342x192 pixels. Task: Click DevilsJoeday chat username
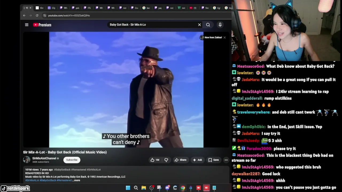pyautogui.click(x=248, y=141)
